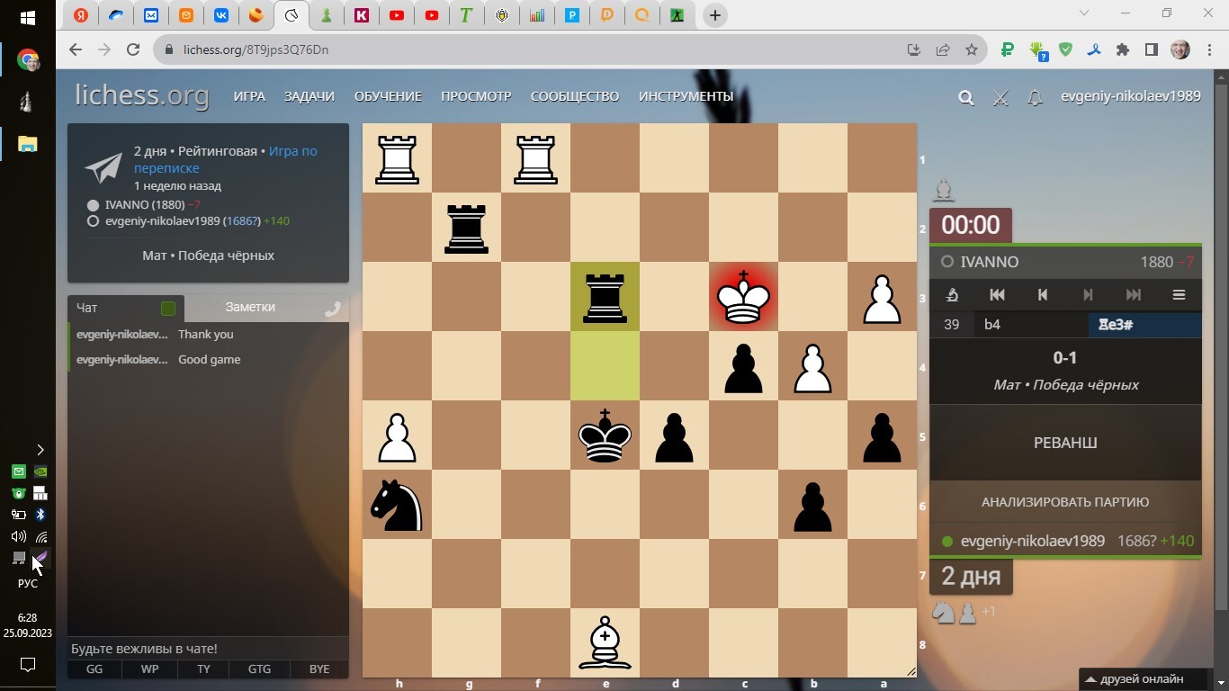Toggle the chat on/off green checkbox

click(x=168, y=309)
